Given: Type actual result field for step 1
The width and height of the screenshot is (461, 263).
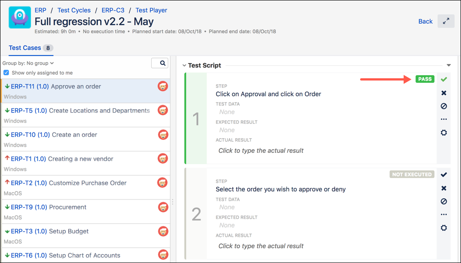Looking at the screenshot, I should point(261,151).
